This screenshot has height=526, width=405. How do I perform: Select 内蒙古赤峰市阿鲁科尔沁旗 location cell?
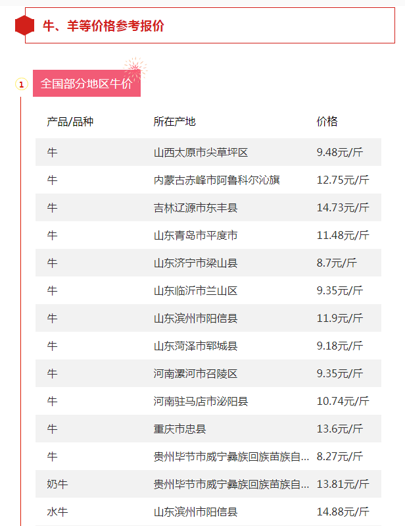216,180
